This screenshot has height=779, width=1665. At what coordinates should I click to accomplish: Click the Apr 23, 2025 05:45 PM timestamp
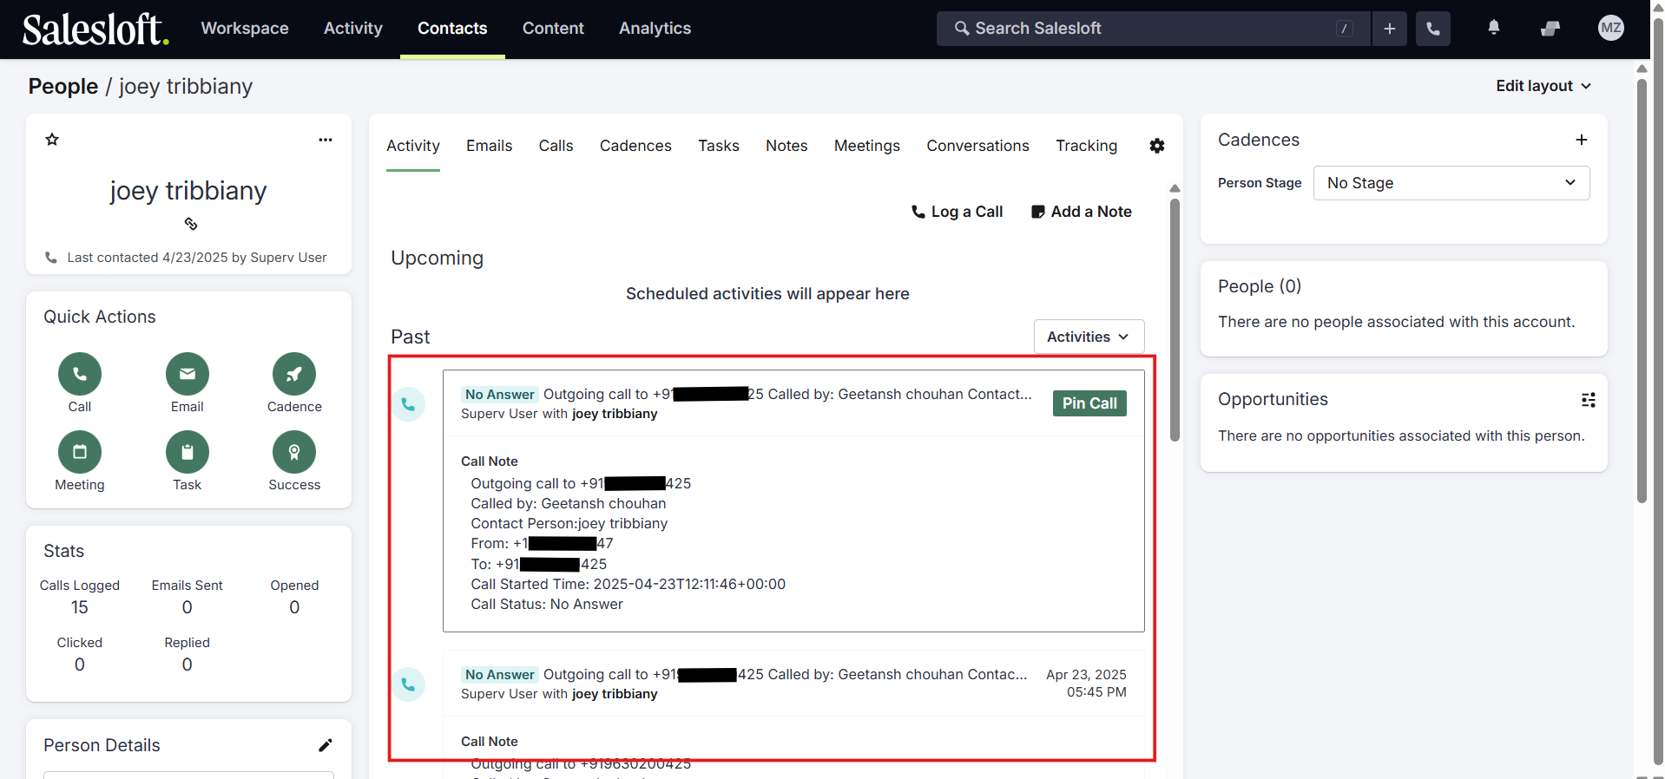(x=1086, y=684)
